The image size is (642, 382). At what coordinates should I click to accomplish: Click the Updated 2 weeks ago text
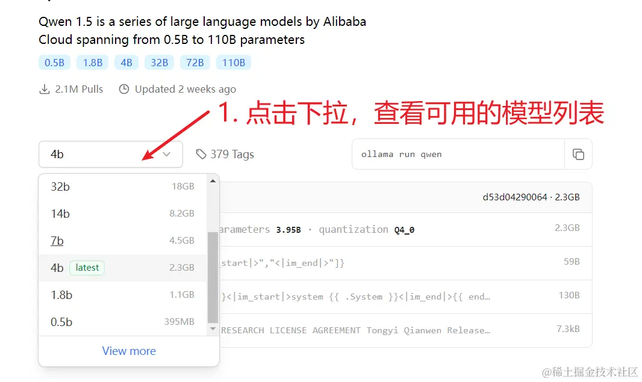(x=185, y=89)
